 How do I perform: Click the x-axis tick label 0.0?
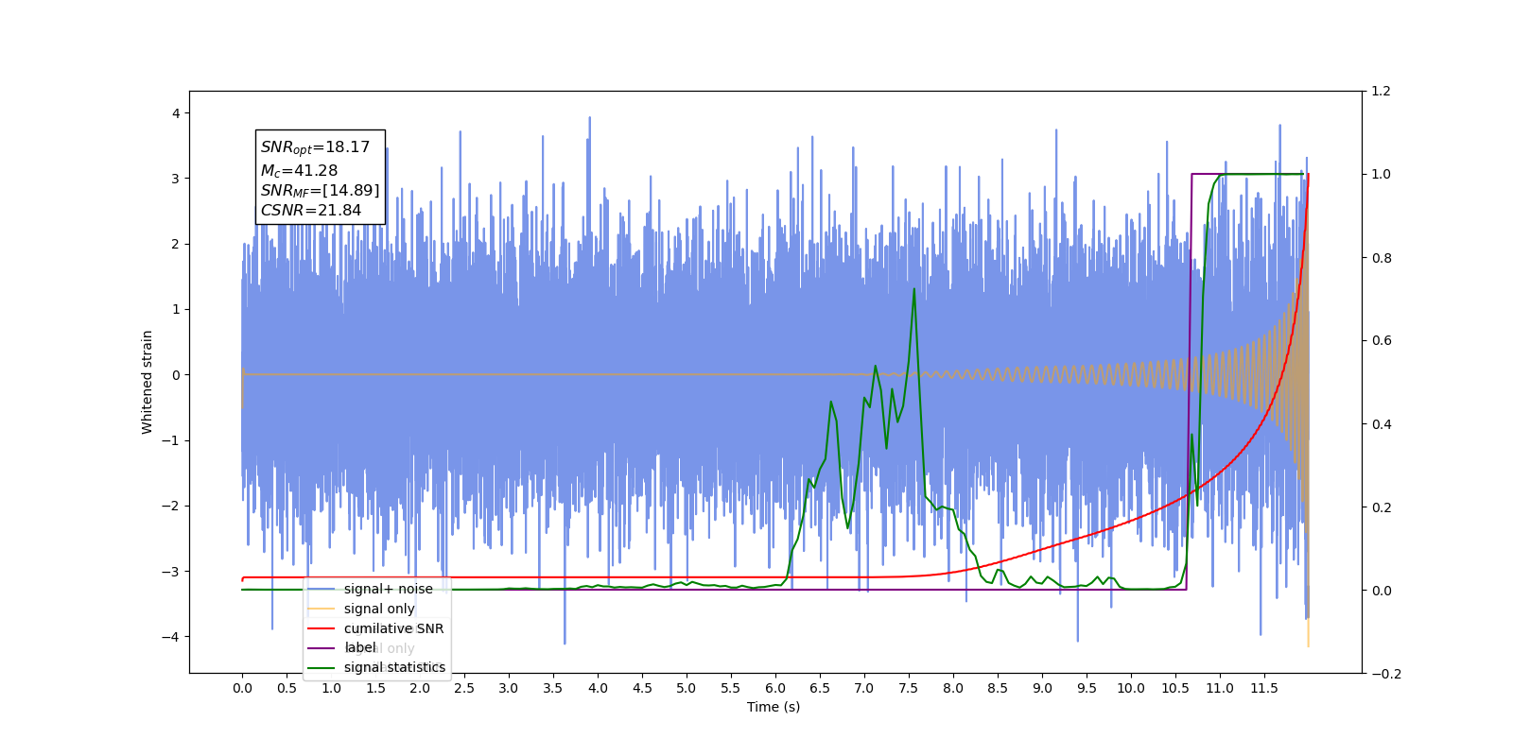[242, 688]
